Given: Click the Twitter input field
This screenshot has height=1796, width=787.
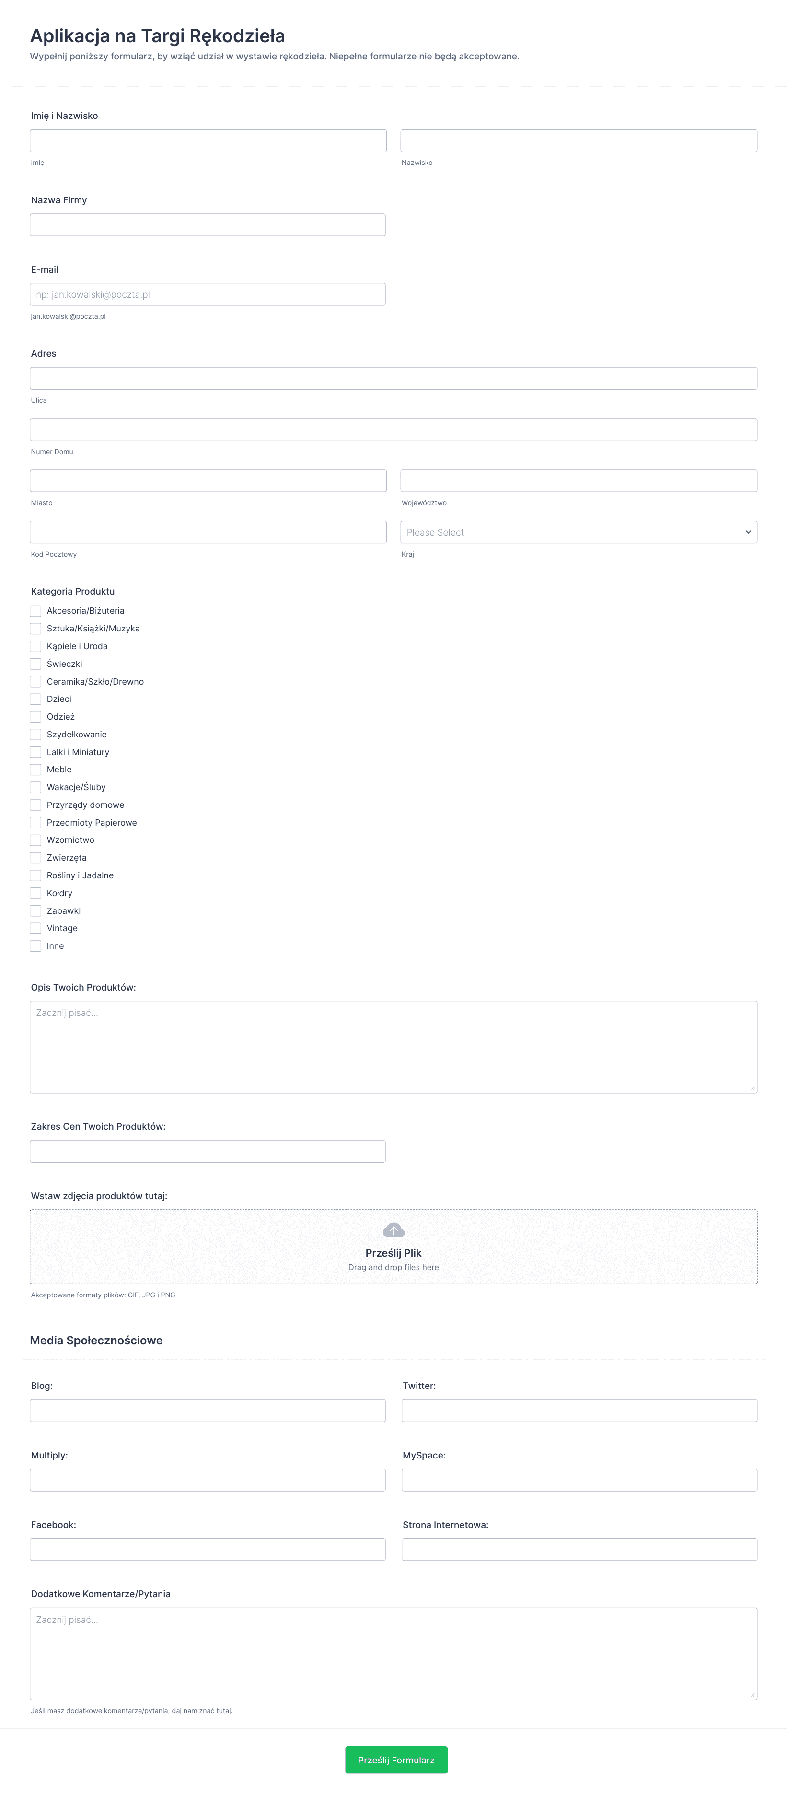Looking at the screenshot, I should pos(579,1411).
